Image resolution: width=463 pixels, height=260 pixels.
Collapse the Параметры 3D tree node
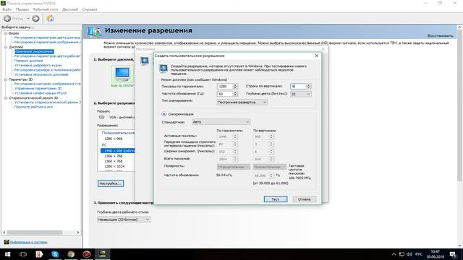5,79
